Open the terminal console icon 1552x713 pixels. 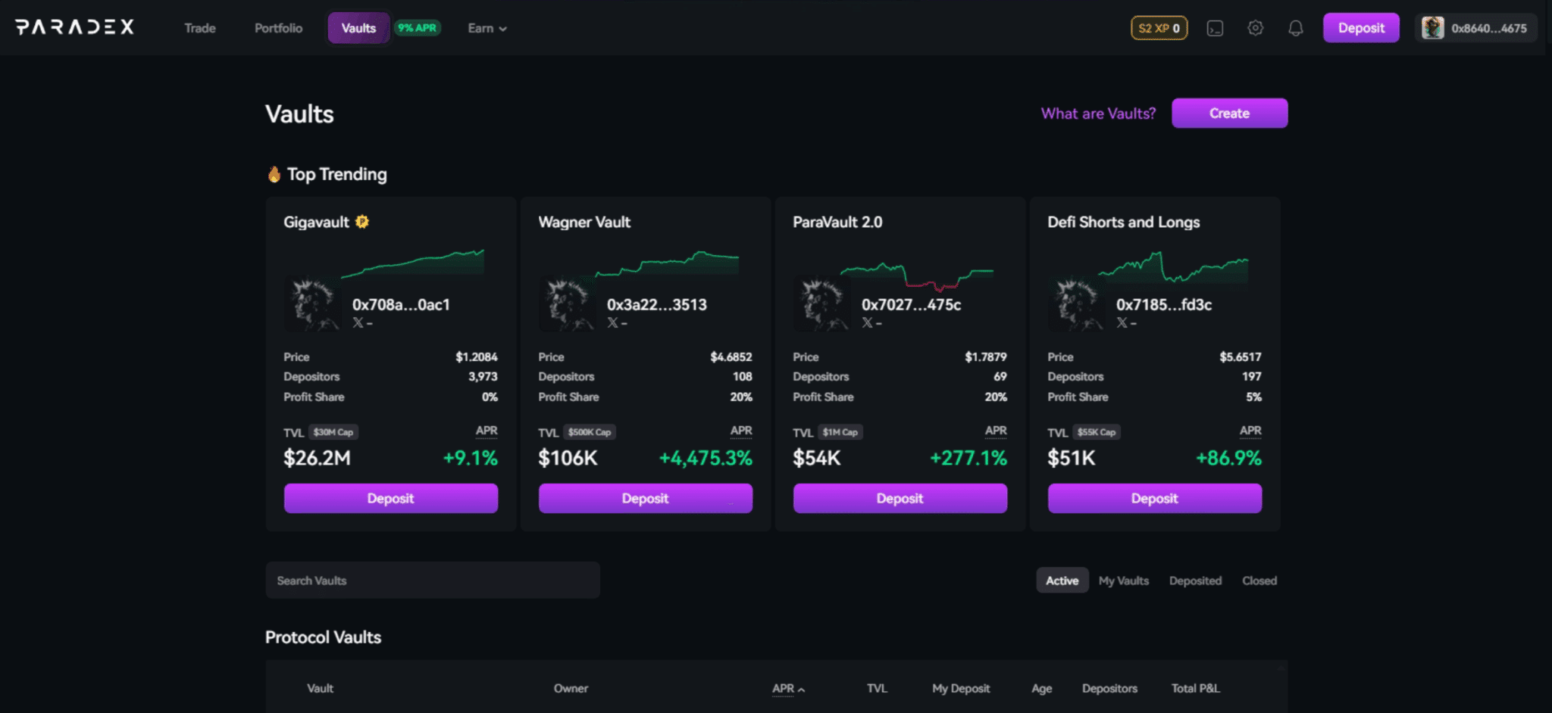(1215, 28)
